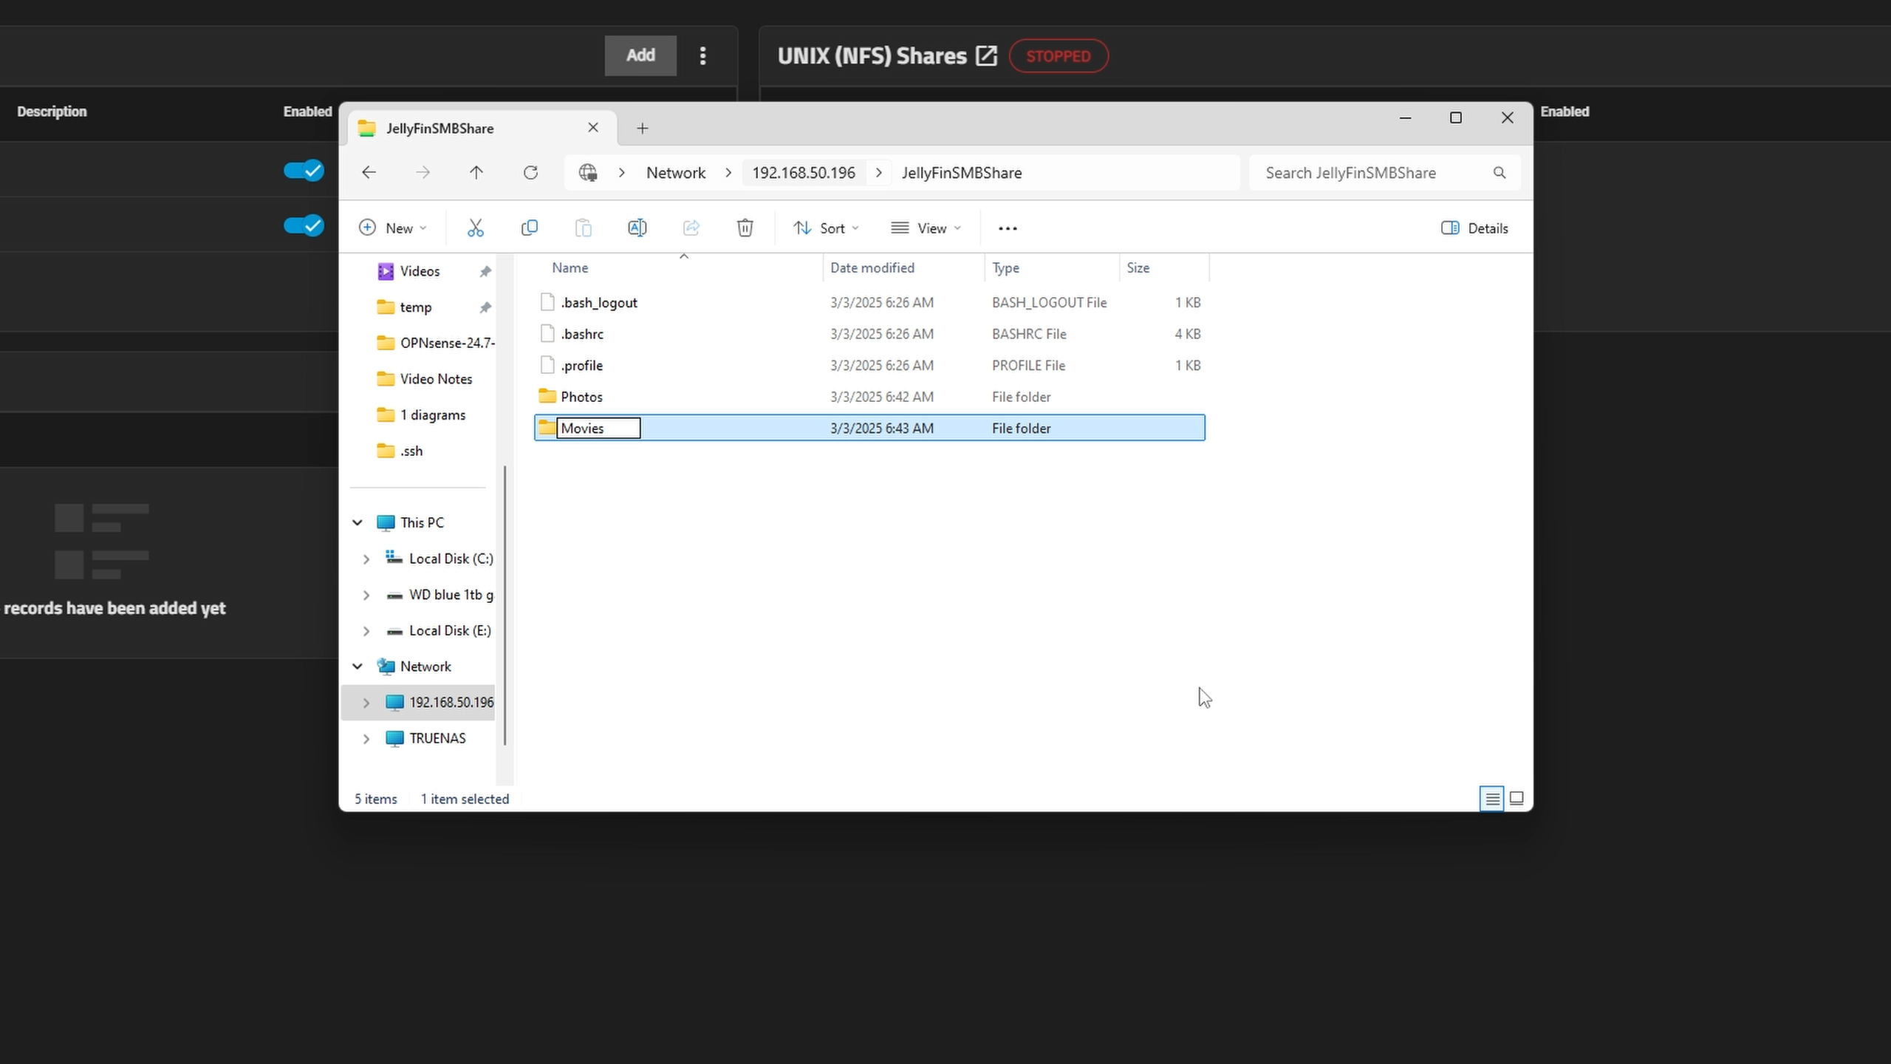Toggle the second enabled share switch in TrueNAS
Viewport: 1891px width, 1064px height.
(x=304, y=225)
